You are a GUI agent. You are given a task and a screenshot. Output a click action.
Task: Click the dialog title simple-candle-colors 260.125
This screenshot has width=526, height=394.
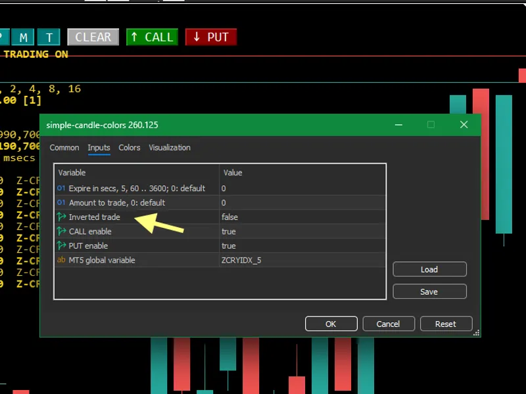(102, 125)
